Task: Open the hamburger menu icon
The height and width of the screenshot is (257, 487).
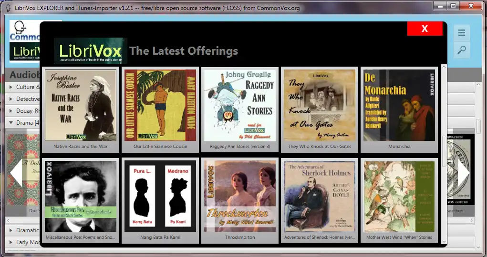Action: coord(462,33)
